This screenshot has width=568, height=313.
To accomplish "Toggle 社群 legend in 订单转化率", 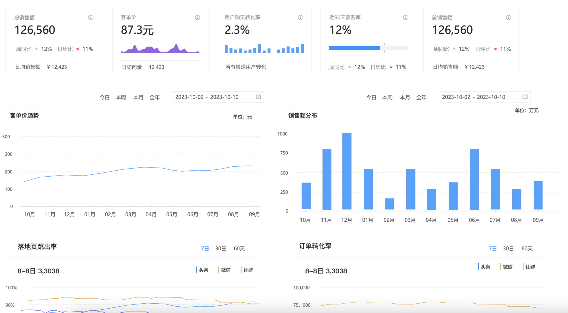I will pyautogui.click(x=529, y=267).
